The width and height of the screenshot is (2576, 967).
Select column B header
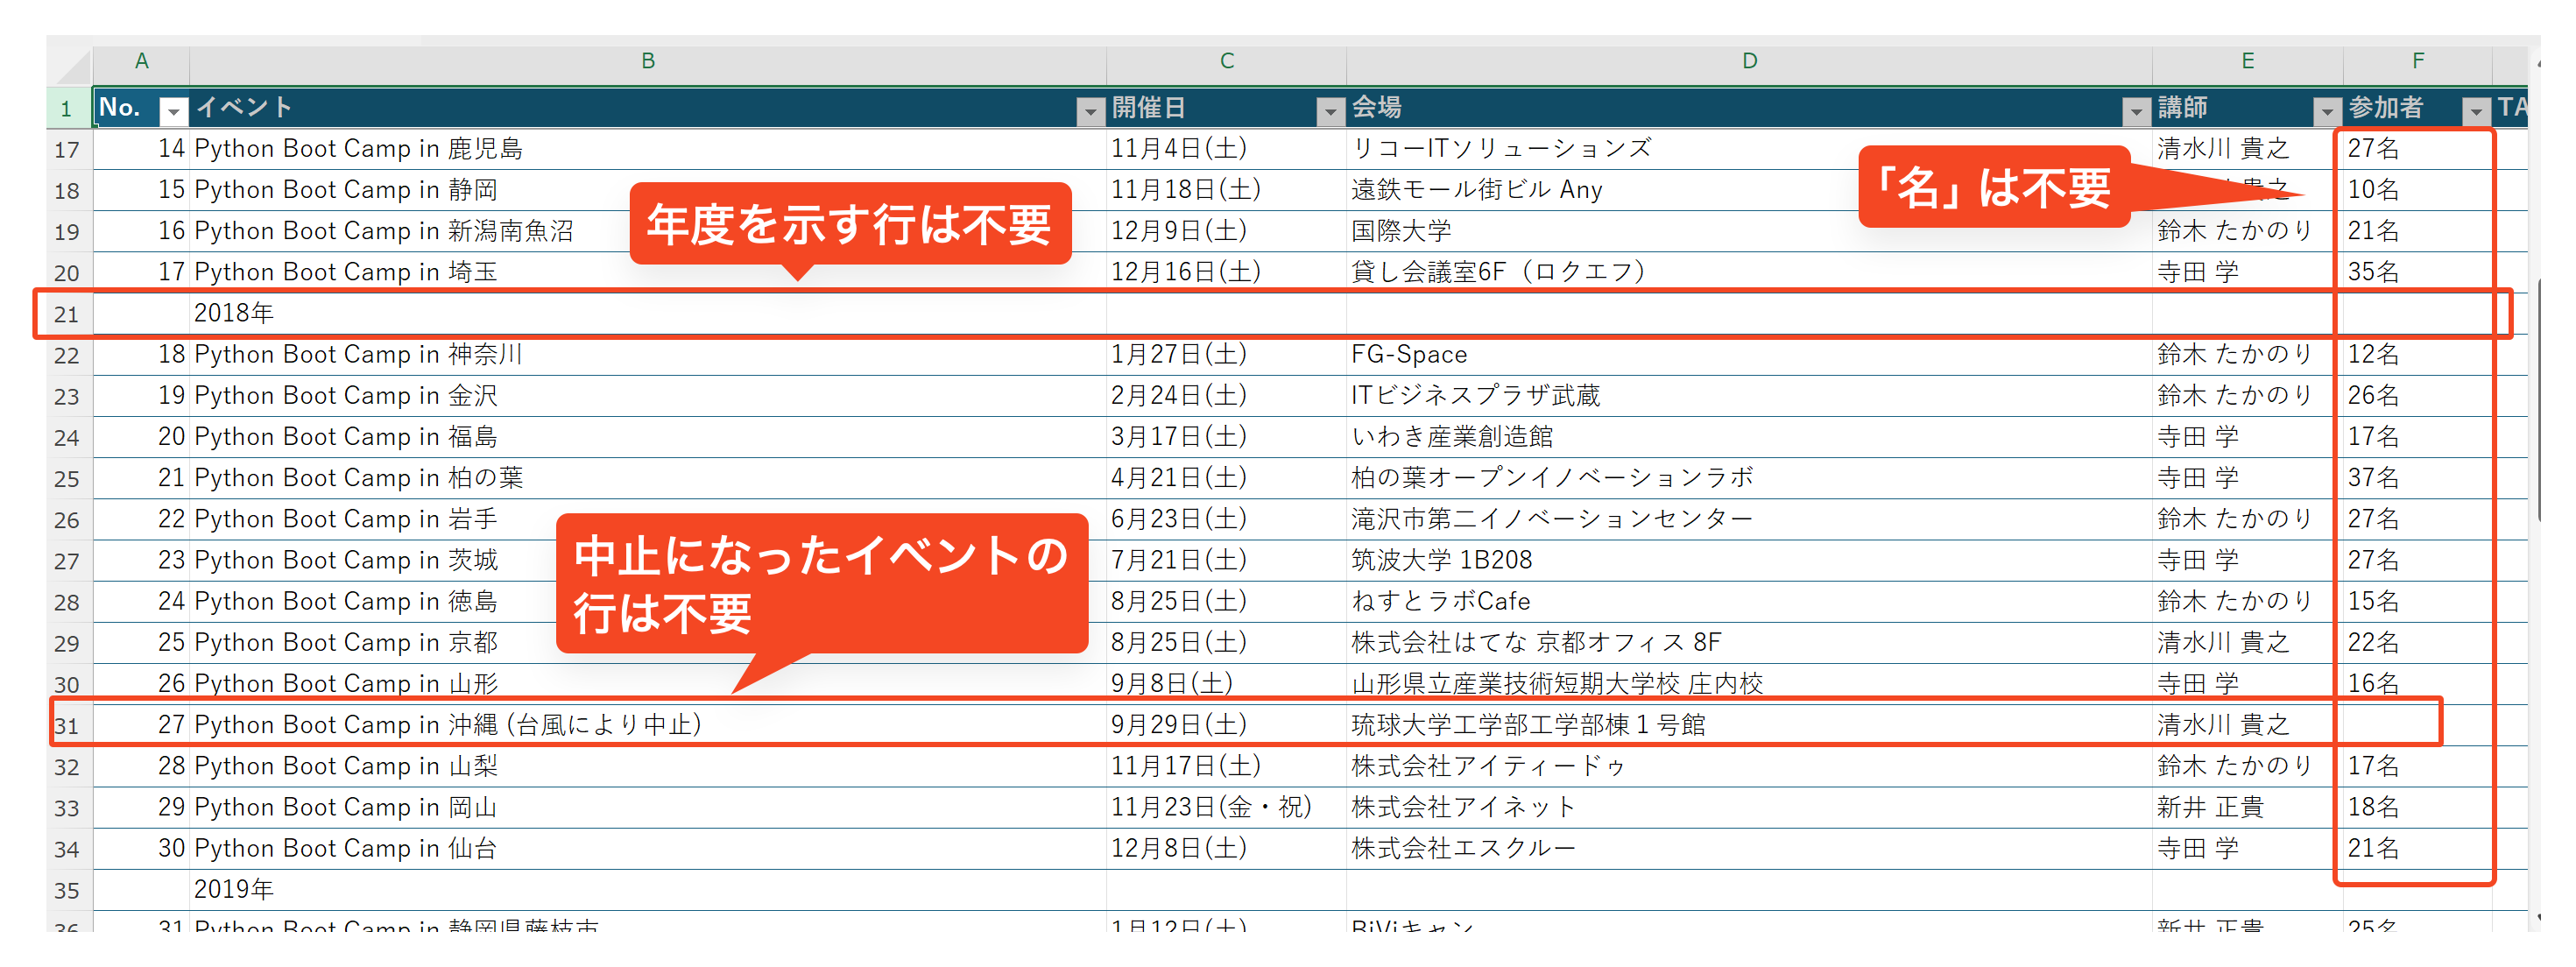(647, 61)
